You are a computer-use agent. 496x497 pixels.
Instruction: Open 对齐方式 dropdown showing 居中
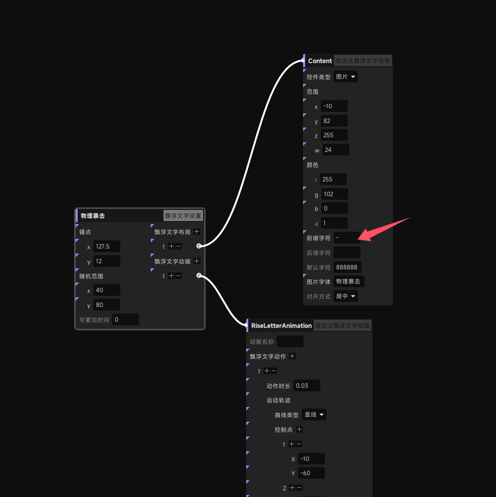346,296
